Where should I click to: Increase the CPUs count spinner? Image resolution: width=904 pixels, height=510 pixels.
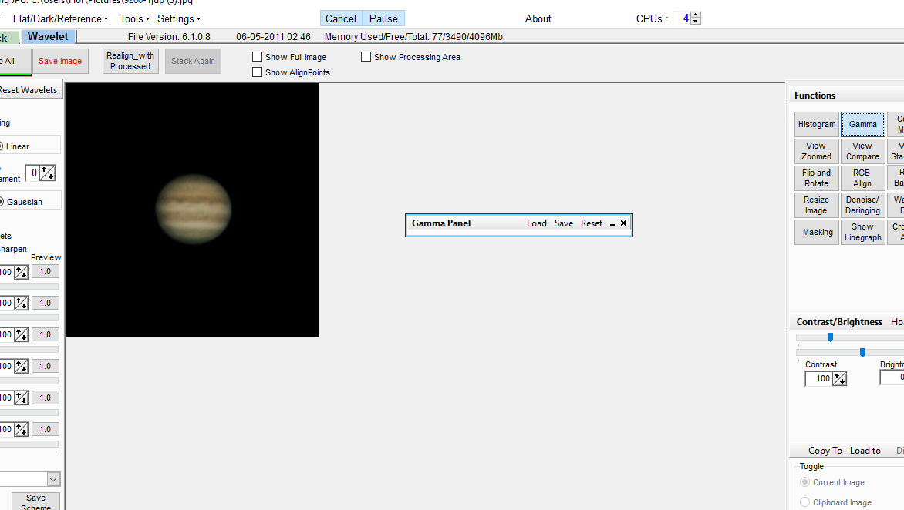696,15
